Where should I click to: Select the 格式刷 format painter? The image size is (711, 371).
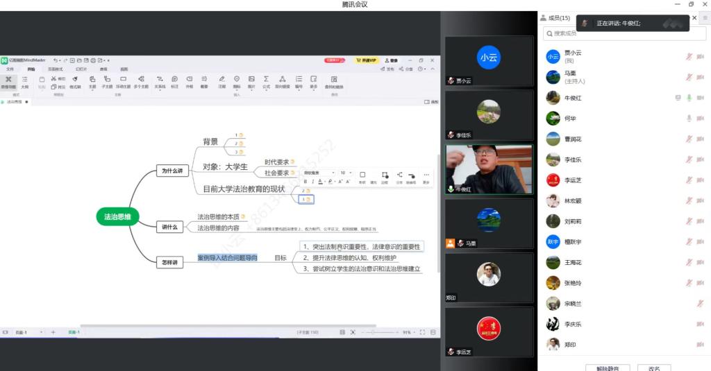coord(75,81)
